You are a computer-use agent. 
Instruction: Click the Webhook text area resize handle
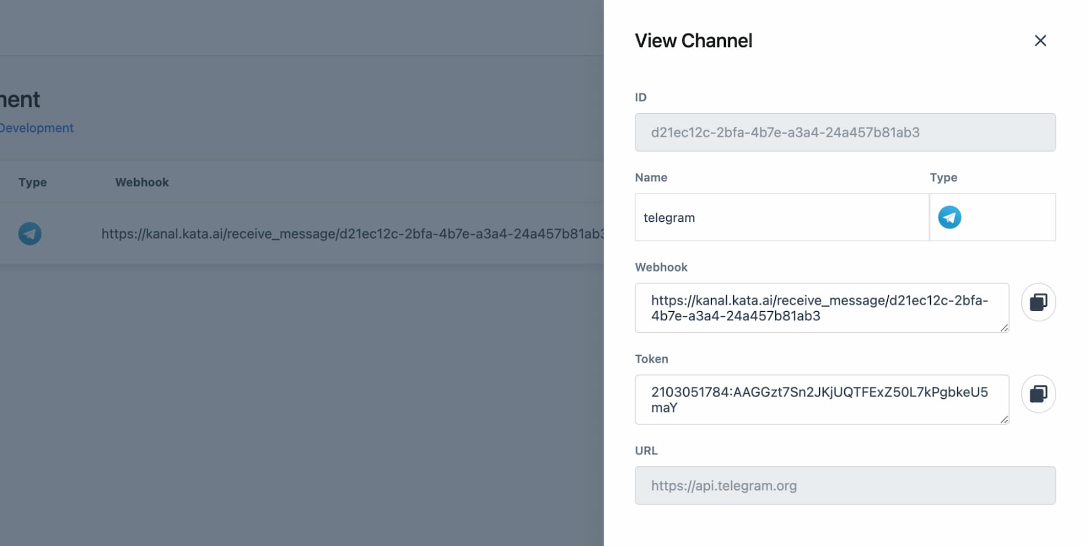(1004, 328)
